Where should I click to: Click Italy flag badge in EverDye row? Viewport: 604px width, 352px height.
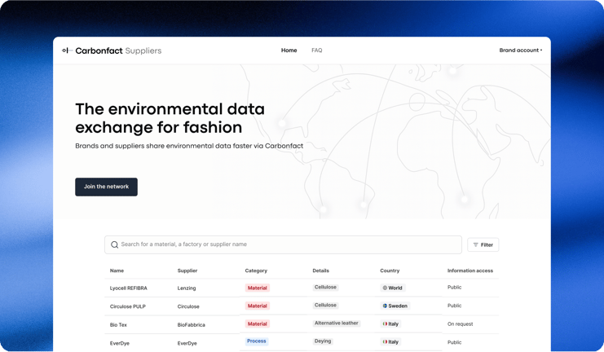pos(390,341)
